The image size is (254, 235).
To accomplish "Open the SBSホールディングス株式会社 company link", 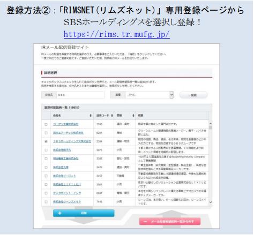I will pyautogui.click(x=72, y=141).
